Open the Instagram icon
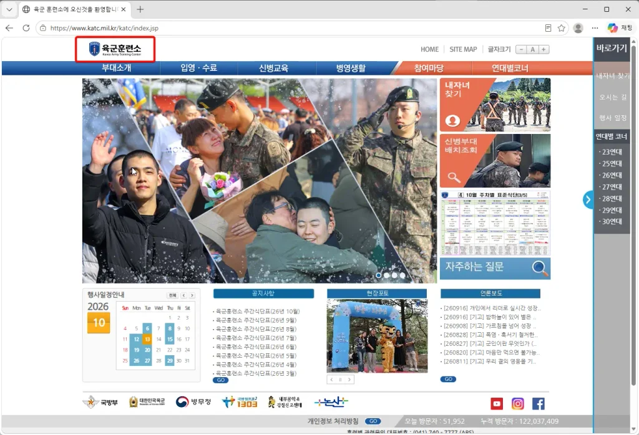The image size is (639, 435). 517,404
